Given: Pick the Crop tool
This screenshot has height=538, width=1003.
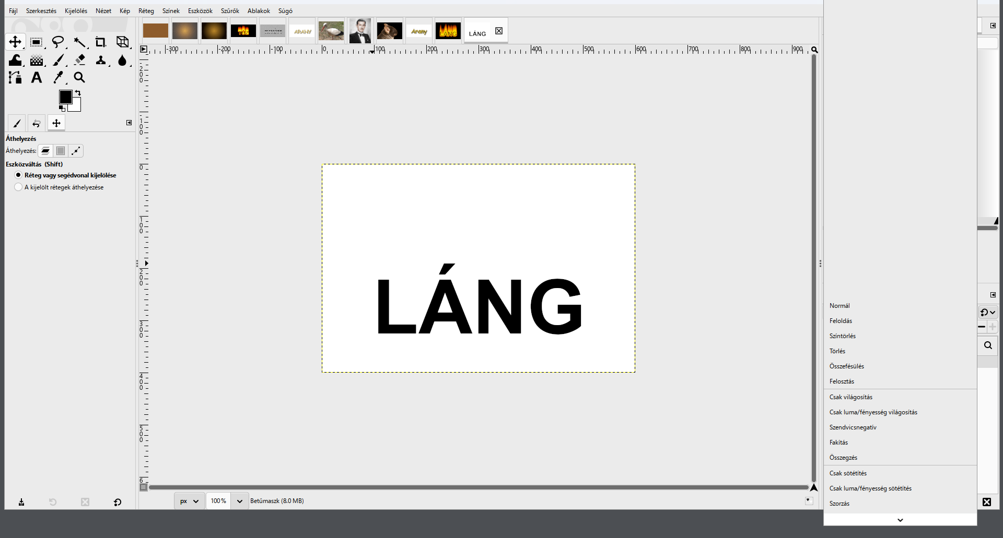Looking at the screenshot, I should [x=101, y=42].
